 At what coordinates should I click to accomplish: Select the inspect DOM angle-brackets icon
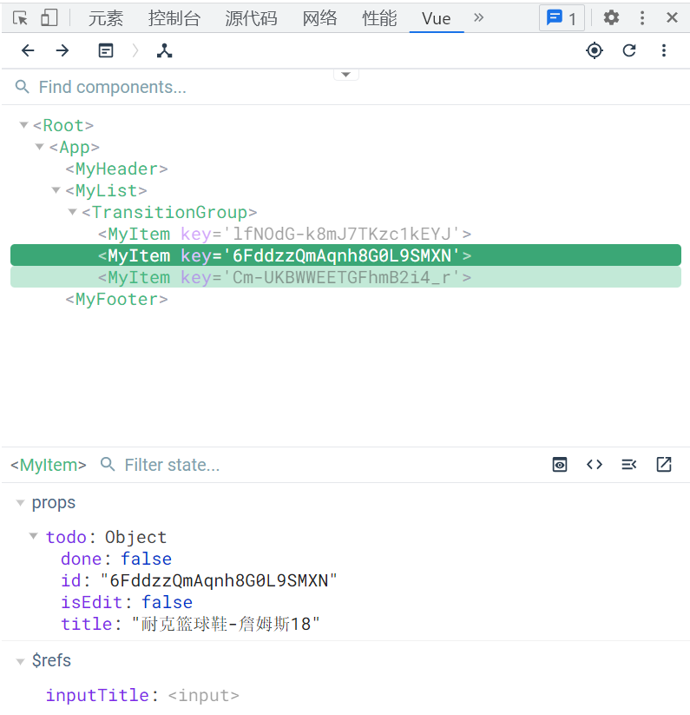click(594, 465)
